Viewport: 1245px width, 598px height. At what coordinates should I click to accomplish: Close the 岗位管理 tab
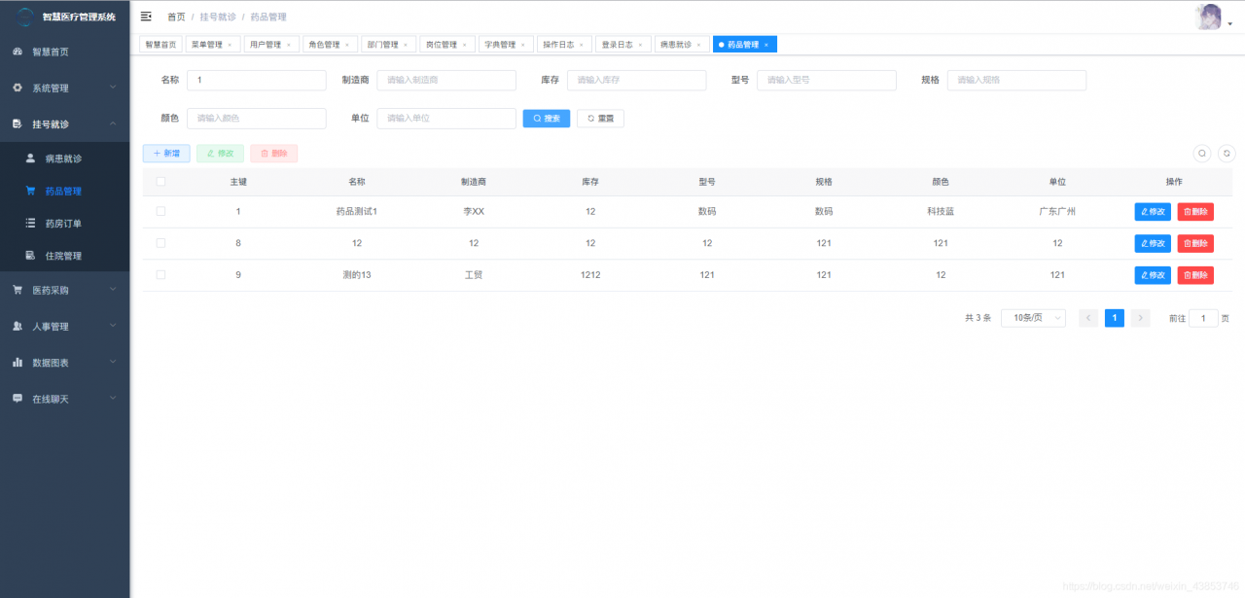click(464, 45)
